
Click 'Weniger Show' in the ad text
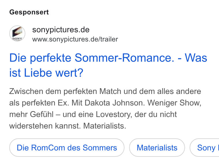(174, 103)
